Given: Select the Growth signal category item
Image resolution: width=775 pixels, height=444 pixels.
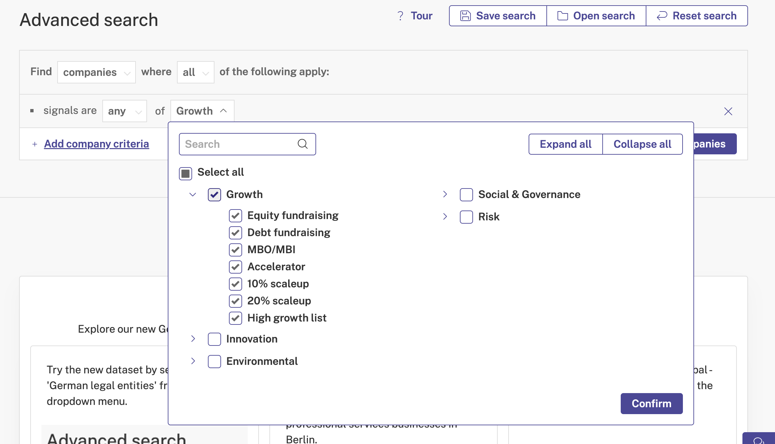Looking at the screenshot, I should (x=244, y=194).
